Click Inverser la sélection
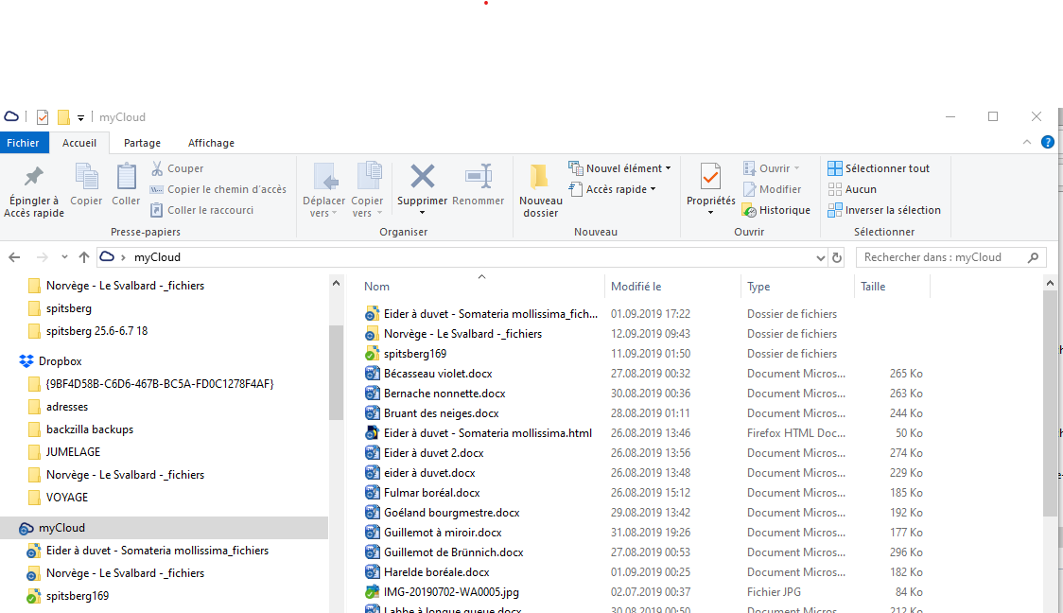 coord(883,210)
